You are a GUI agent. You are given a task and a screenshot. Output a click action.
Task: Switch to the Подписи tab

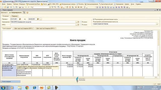click(x=15, y=16)
